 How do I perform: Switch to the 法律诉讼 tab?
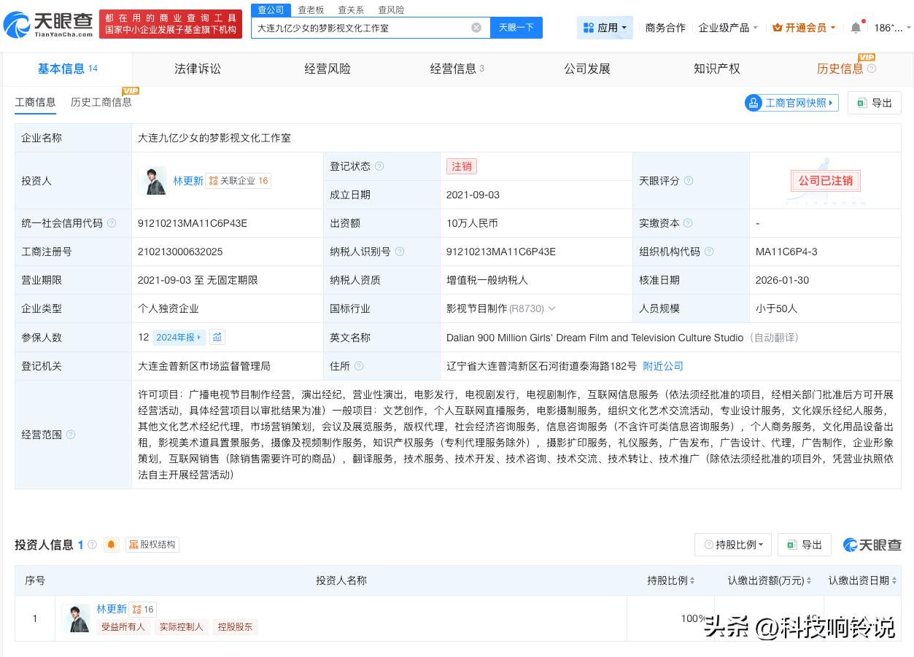(198, 69)
